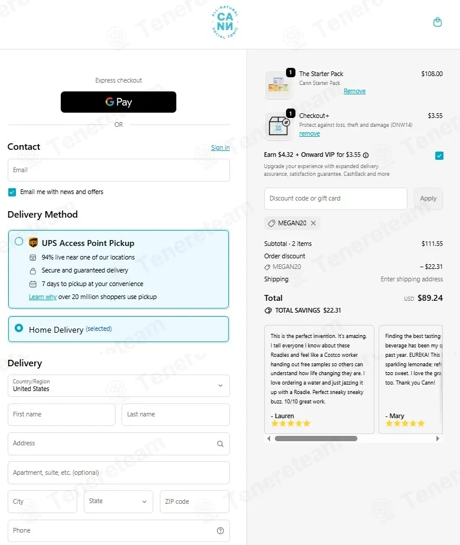Click the Onward VIP info icon

(x=366, y=155)
